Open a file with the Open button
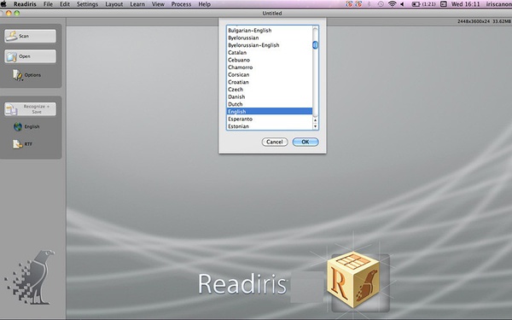Viewport: 512px width, 320px height. click(x=30, y=56)
